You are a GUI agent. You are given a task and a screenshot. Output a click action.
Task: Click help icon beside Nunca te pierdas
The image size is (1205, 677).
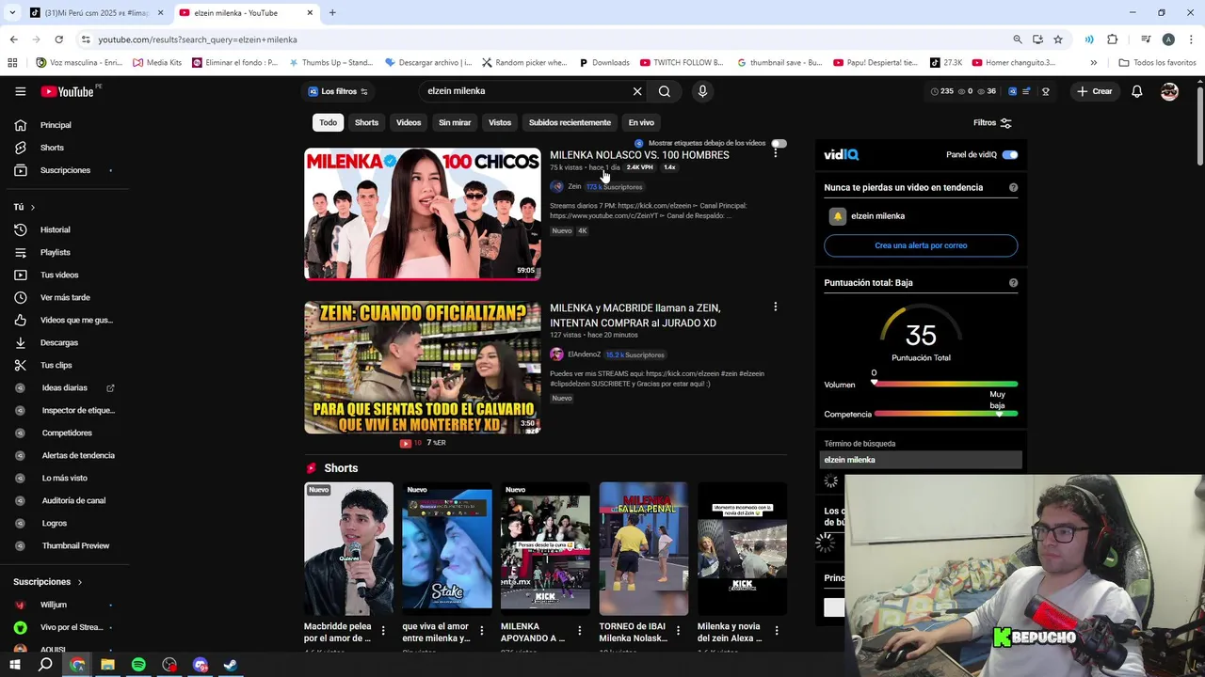click(x=1013, y=187)
